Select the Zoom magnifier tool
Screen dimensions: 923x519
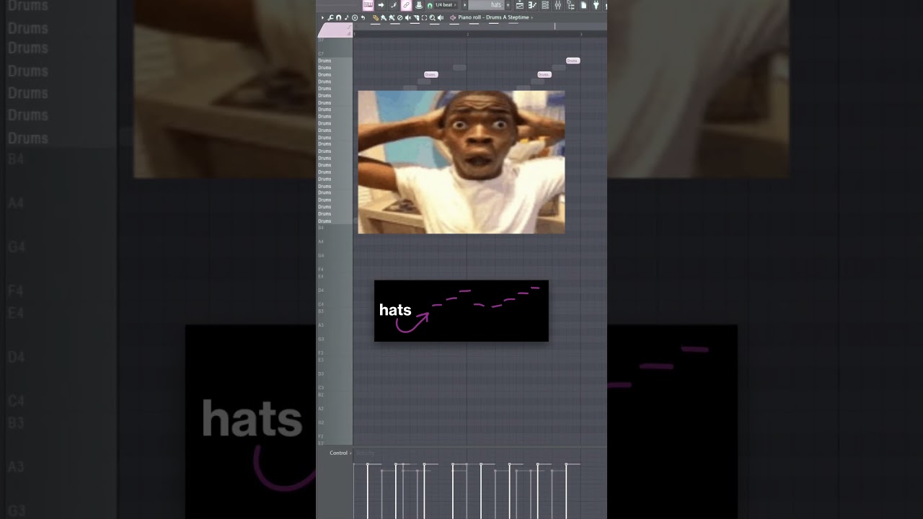click(432, 17)
